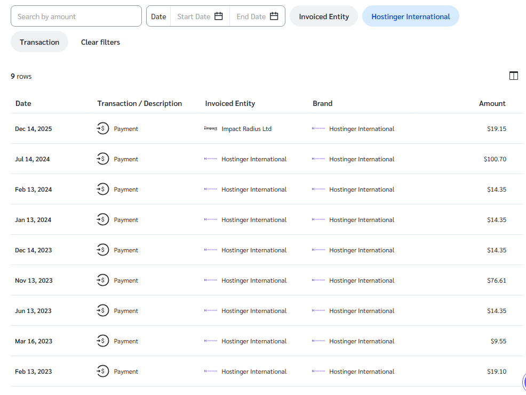
Task: Click payment icon for Feb 13, 2023 row
Action: pyautogui.click(x=102, y=371)
